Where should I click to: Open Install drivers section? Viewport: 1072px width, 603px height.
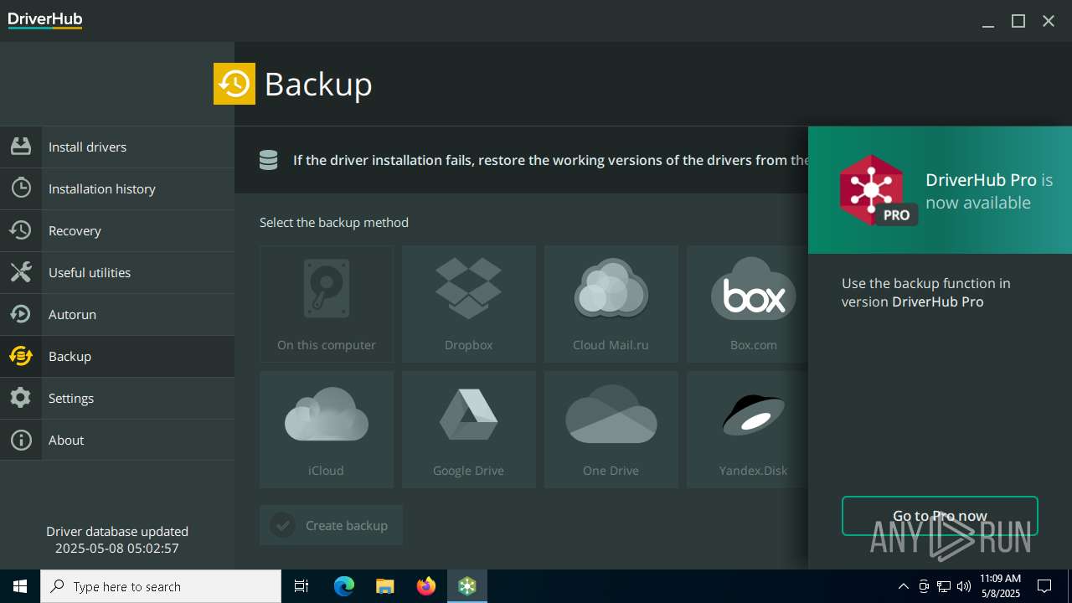[x=117, y=147]
